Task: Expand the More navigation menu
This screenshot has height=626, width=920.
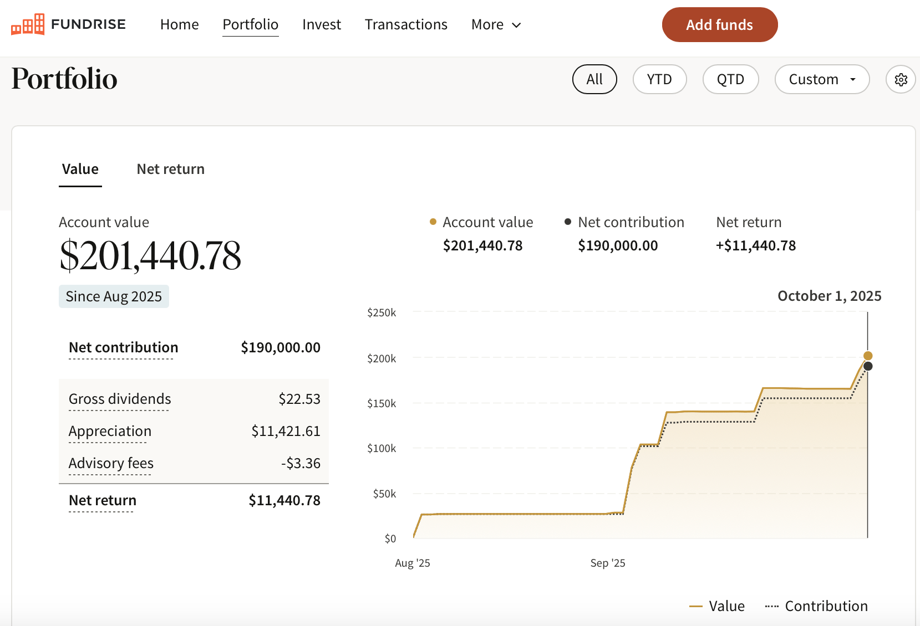Action: tap(495, 24)
